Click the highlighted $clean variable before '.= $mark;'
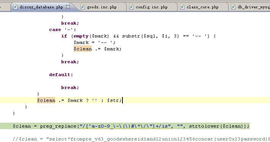The width and height of the screenshot is (270, 142). 83,49
